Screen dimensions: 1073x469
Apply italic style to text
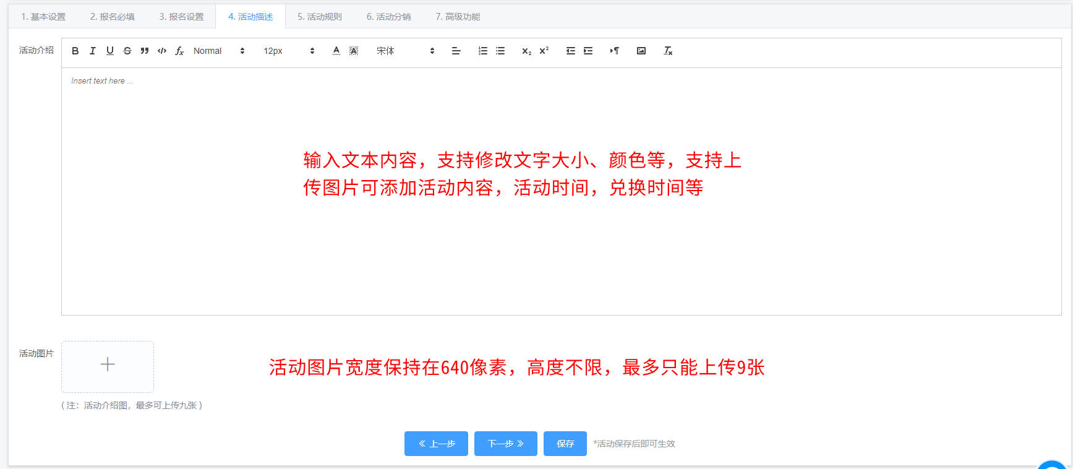(93, 51)
